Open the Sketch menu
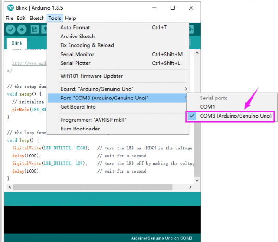Viewport: 278px width, 242px height. coord(37,18)
